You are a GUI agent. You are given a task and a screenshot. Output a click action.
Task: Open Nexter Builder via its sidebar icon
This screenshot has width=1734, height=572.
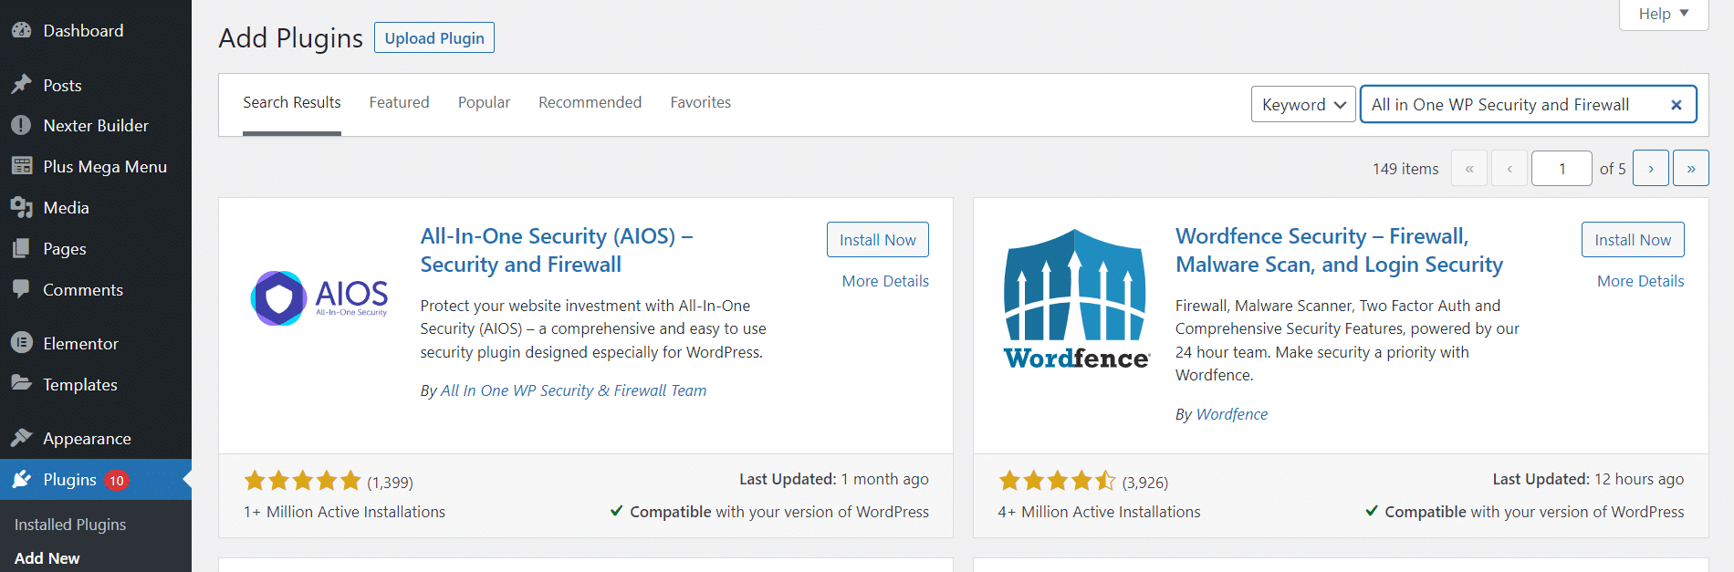click(21, 125)
